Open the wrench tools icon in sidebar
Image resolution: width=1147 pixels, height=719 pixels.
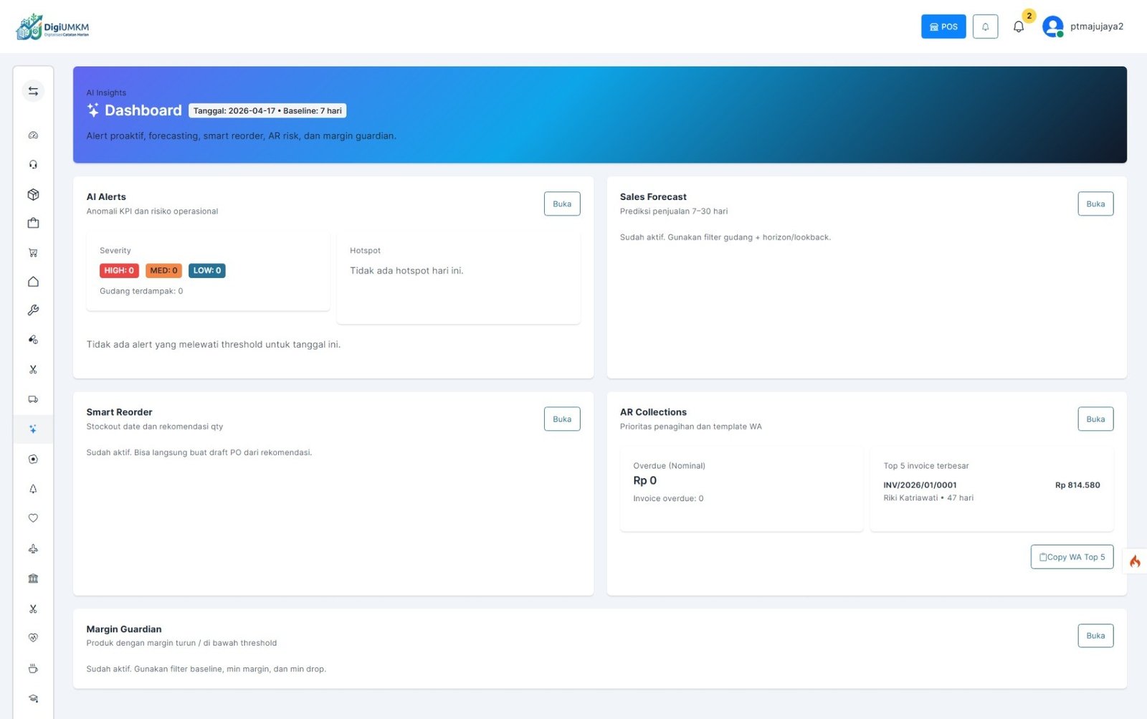coord(33,310)
